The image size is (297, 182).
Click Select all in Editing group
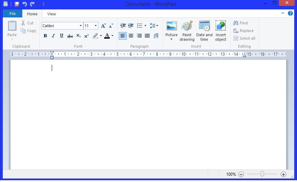pos(244,38)
